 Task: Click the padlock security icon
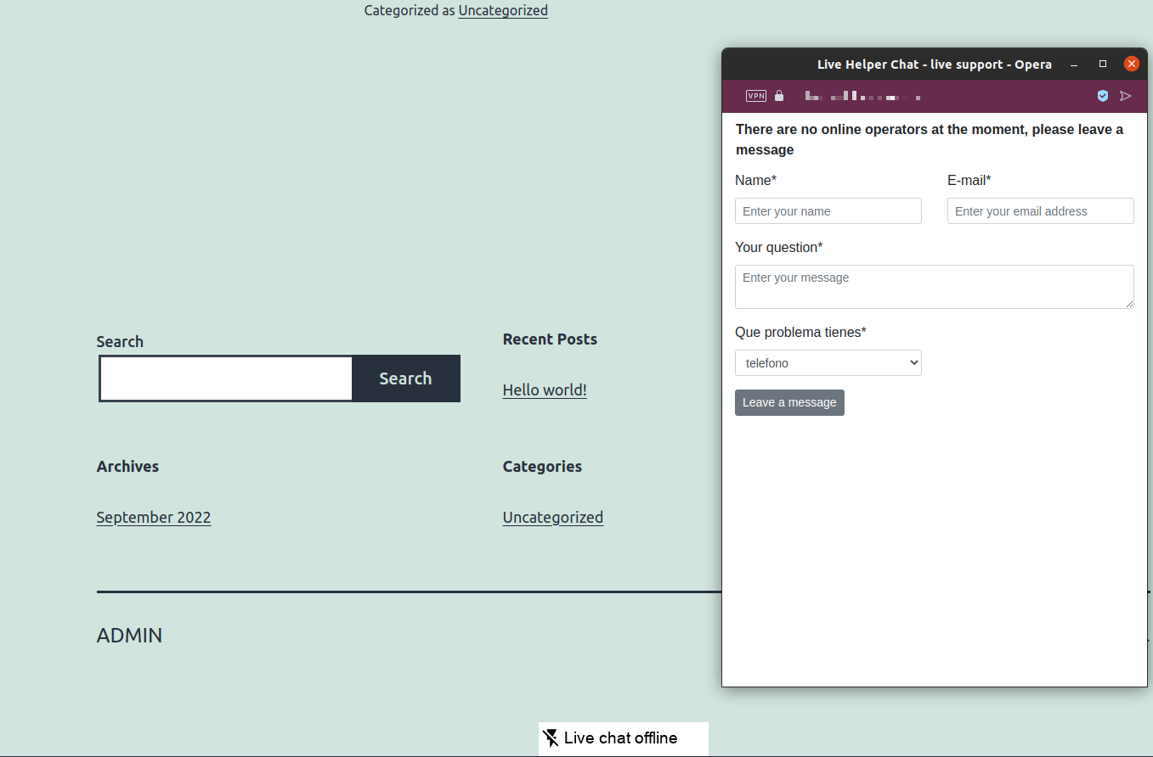778,96
